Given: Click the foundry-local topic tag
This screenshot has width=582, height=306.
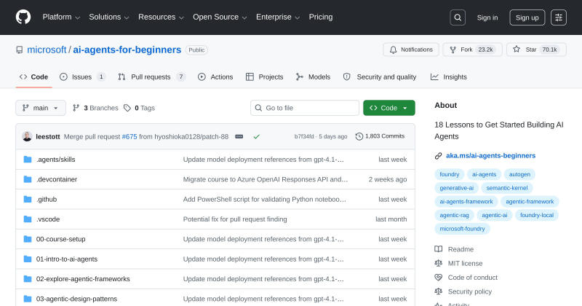Looking at the screenshot, I should (x=537, y=215).
